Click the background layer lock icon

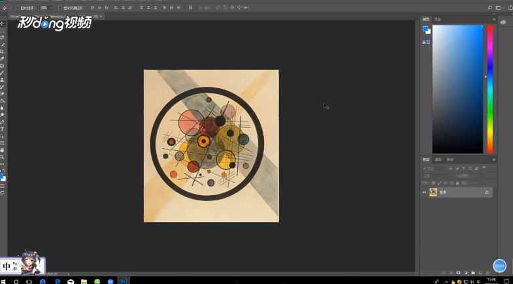point(487,192)
